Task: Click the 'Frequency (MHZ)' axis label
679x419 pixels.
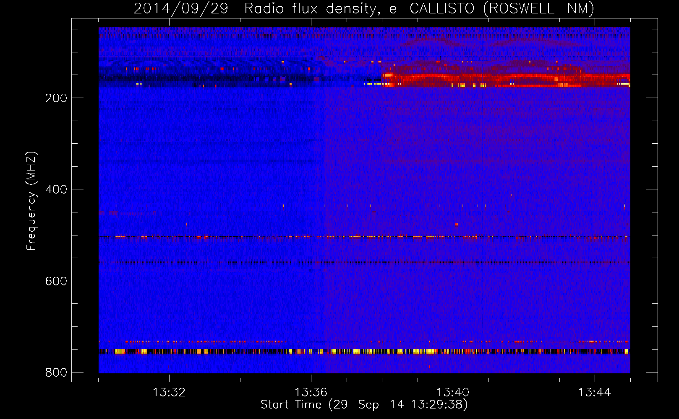Action: (31, 201)
